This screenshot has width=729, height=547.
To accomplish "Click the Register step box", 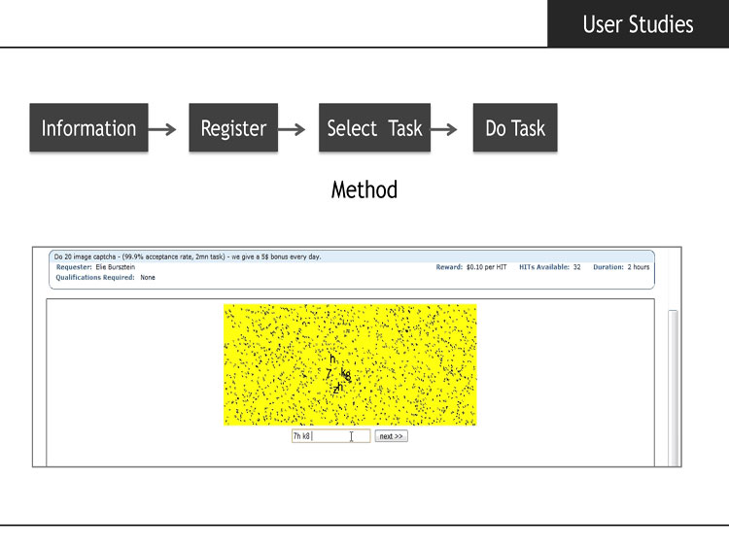I will (x=233, y=128).
